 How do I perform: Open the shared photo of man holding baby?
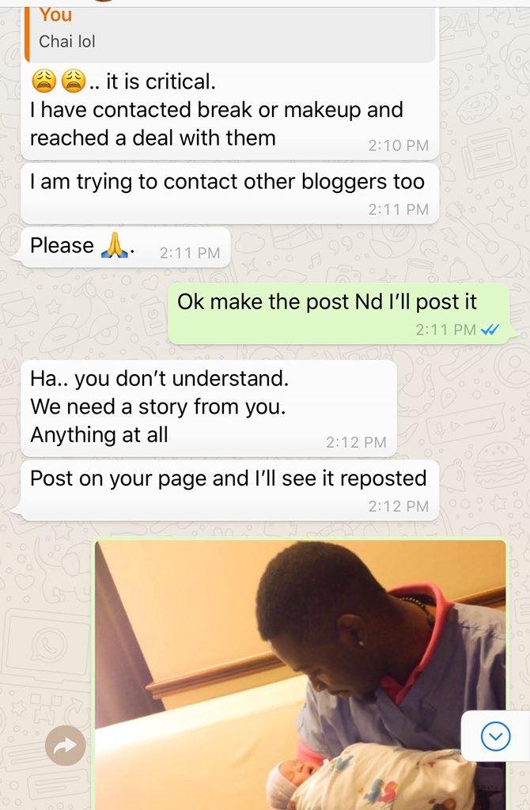point(301,675)
